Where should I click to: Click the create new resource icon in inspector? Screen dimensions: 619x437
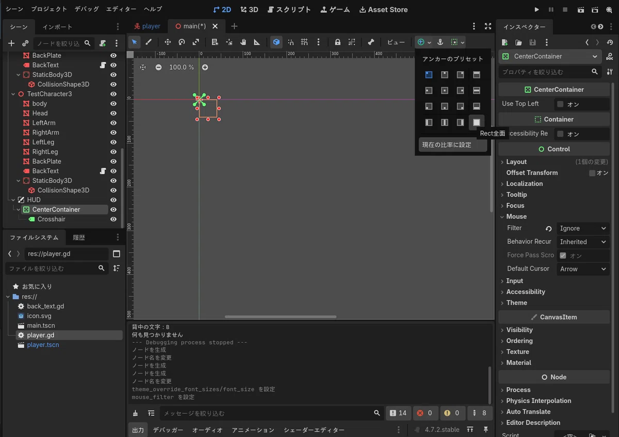pyautogui.click(x=505, y=42)
